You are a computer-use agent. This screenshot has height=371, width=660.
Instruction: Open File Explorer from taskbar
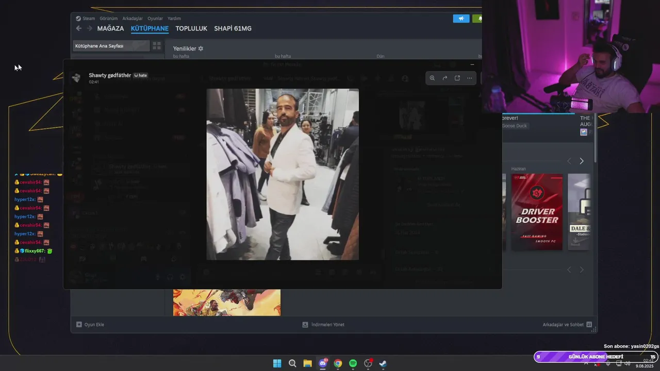tap(307, 363)
